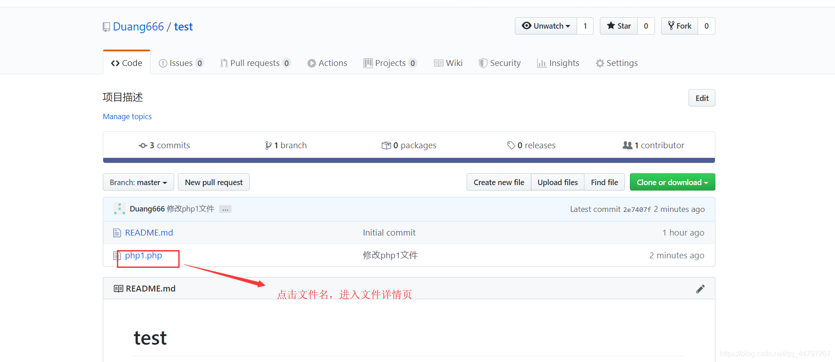
Task: Switch to the Issues tab
Action: coord(181,63)
